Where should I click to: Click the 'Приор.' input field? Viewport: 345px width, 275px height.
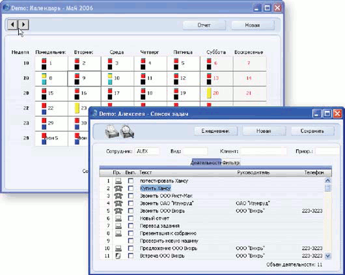tap(327, 151)
